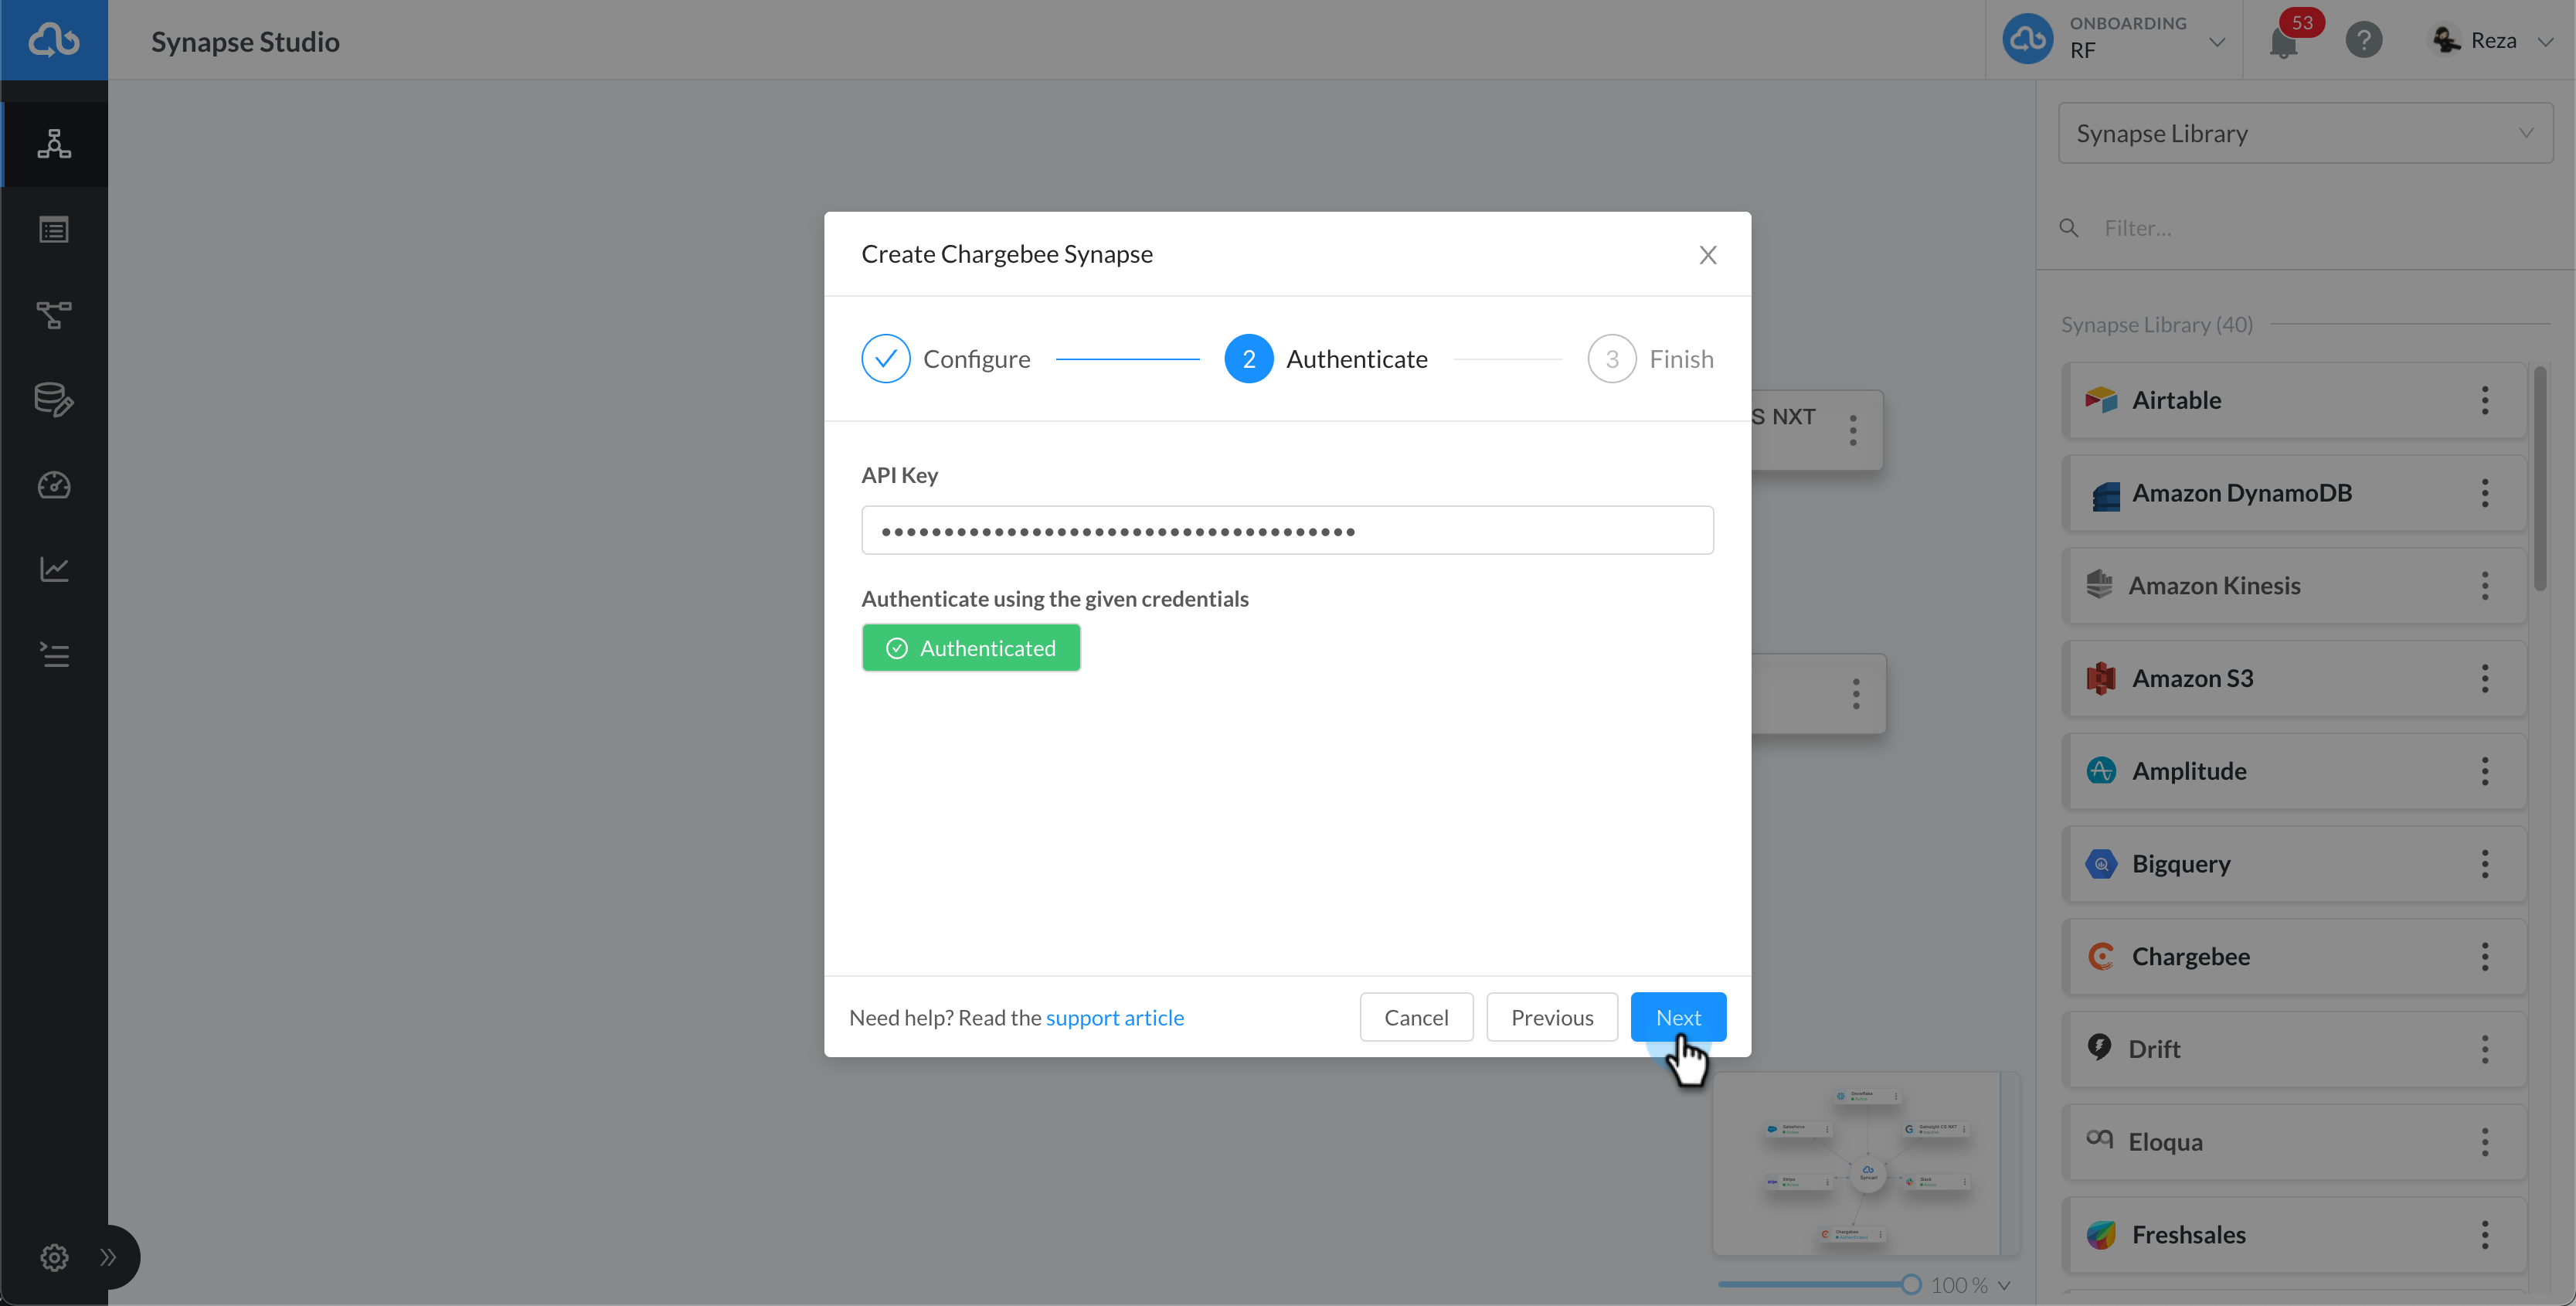This screenshot has width=2576, height=1306.
Task: Open Eloqua options menu
Action: pos(2485,1142)
